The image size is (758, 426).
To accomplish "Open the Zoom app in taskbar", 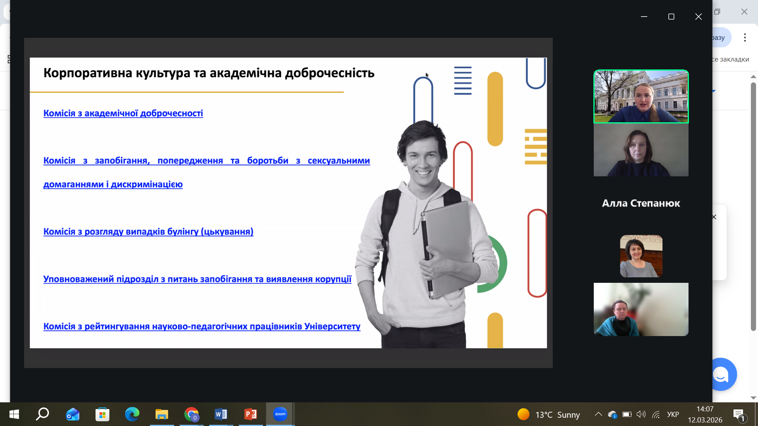I will tap(280, 414).
